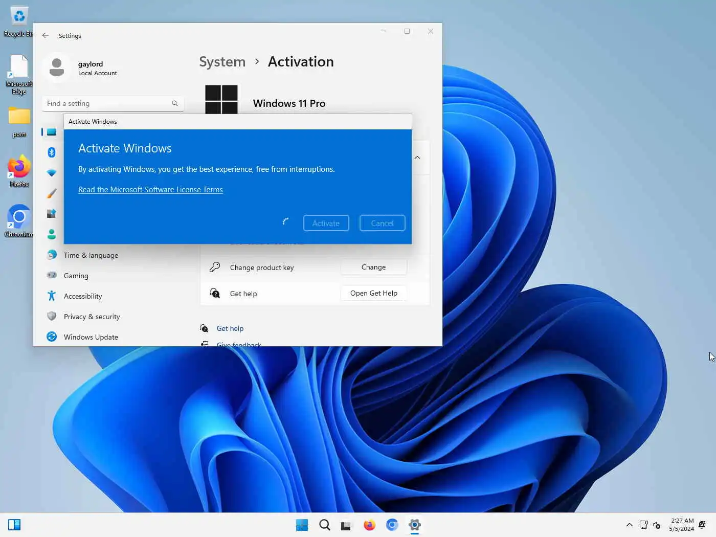The image size is (716, 537).
Task: Click System breadcrumb link
Action: [x=222, y=62]
